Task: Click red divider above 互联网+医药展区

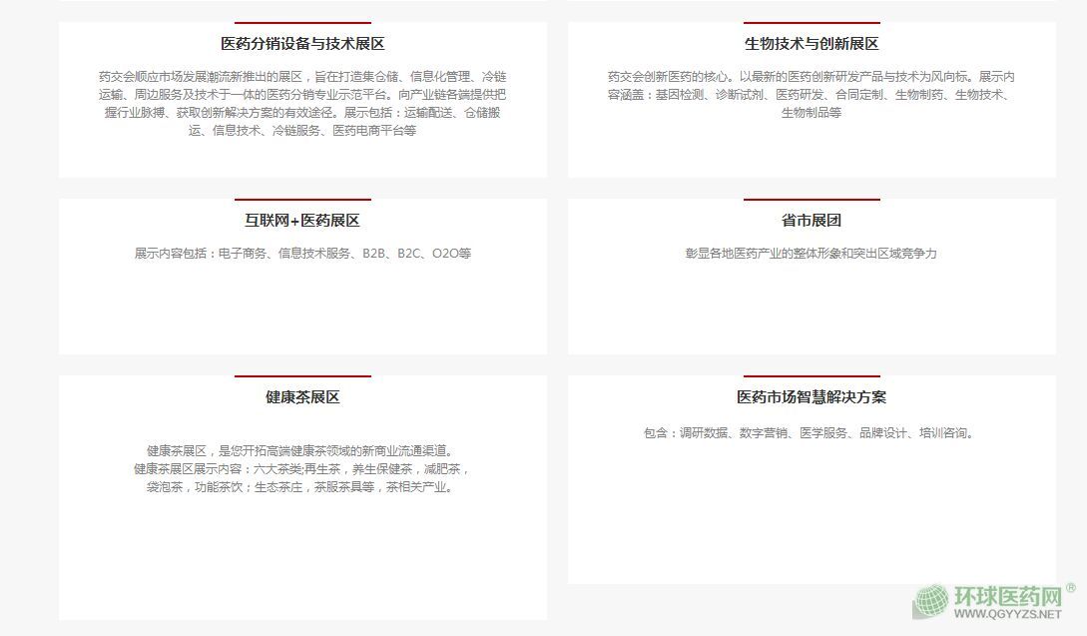Action: pos(302,199)
